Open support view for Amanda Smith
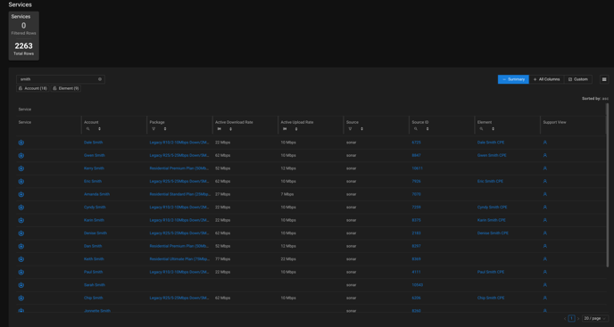 [x=545, y=194]
